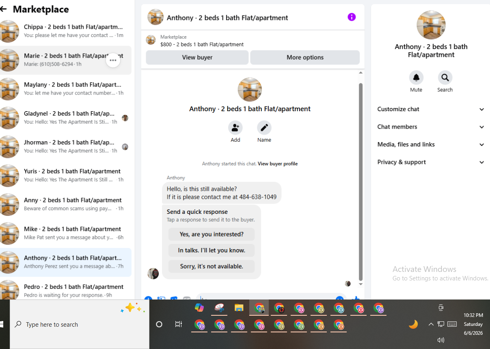490x349 pixels.
Task: Click the chat's vertical scrollbar thumb
Action: click(x=360, y=182)
